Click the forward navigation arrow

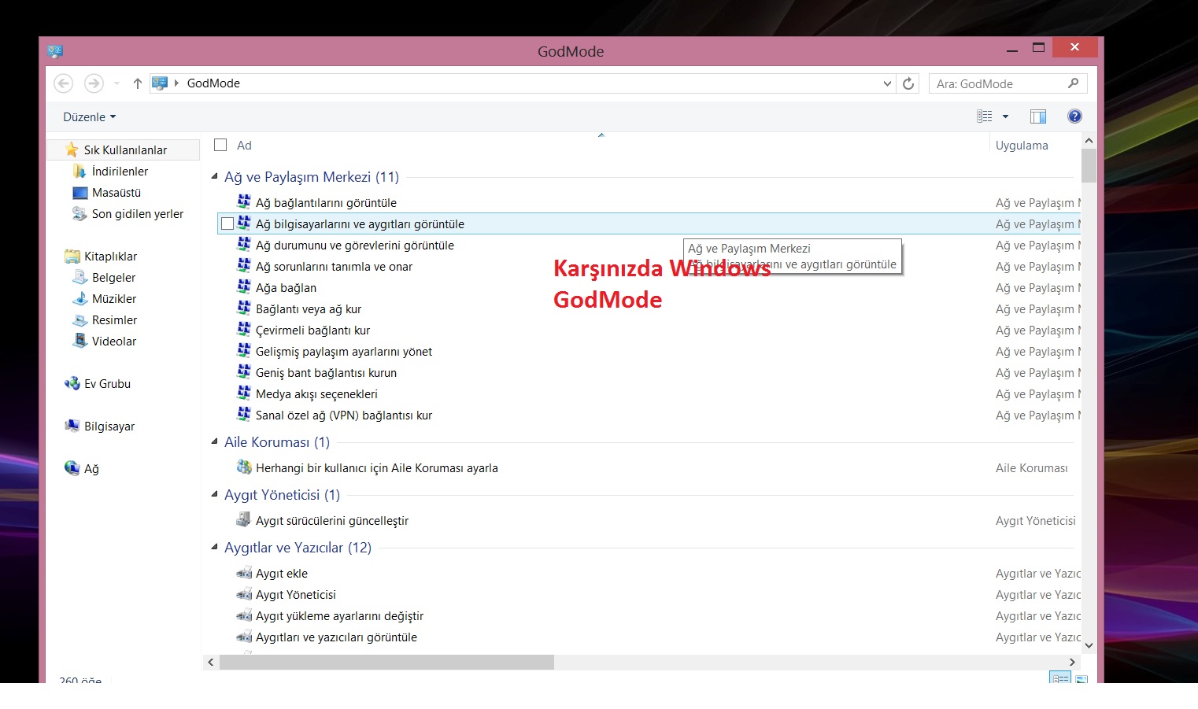pos(94,83)
